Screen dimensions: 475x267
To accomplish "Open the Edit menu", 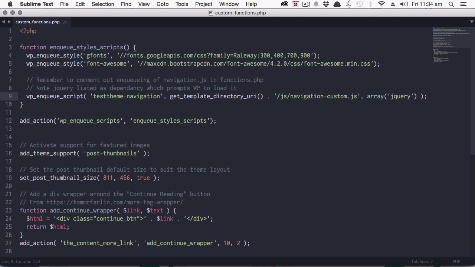I will tap(80, 4).
